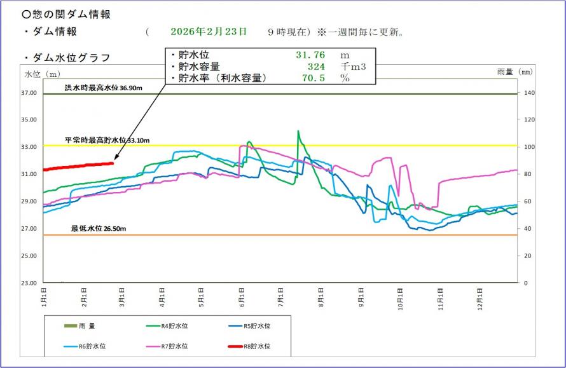Click the annotation box showing 貯水率 70.5%
The height and width of the screenshot is (368, 566).
(270, 67)
